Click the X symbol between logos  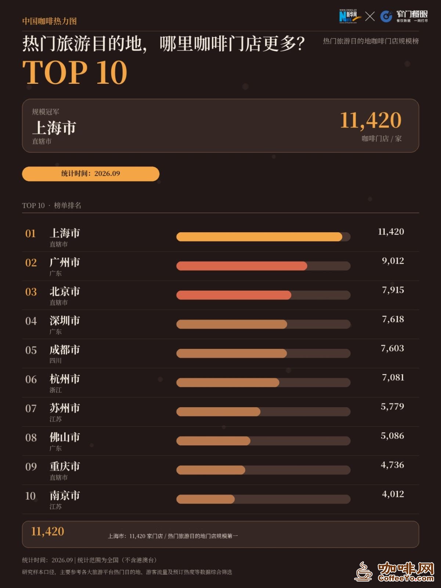click(370, 16)
